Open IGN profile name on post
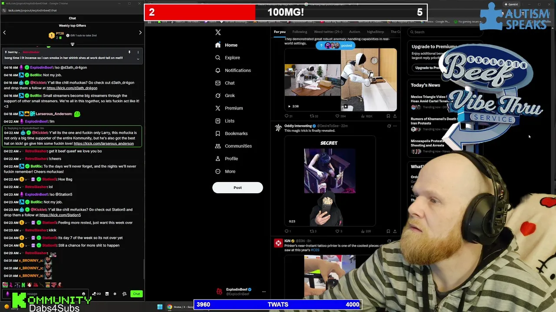 (x=288, y=240)
